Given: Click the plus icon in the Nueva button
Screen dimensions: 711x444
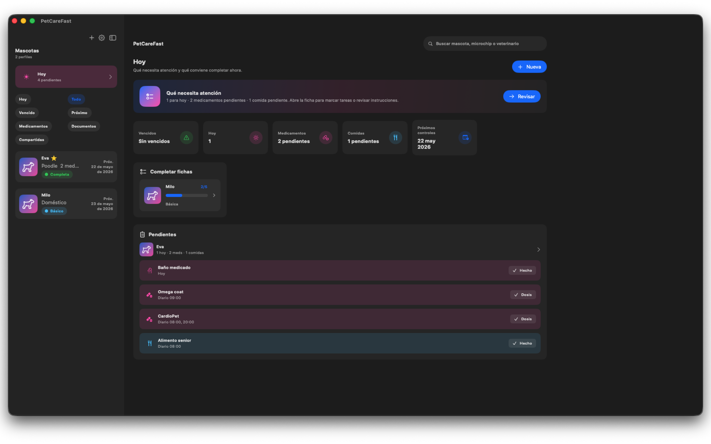Looking at the screenshot, I should point(520,67).
